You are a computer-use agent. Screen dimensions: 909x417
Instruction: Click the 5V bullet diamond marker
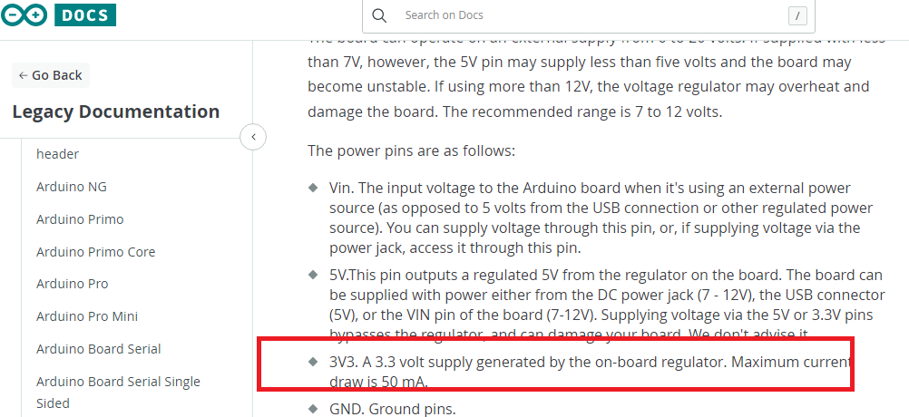[314, 274]
